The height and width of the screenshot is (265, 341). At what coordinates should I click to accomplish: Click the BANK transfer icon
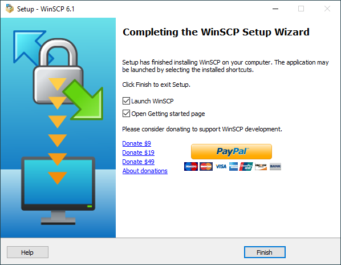(x=275, y=167)
